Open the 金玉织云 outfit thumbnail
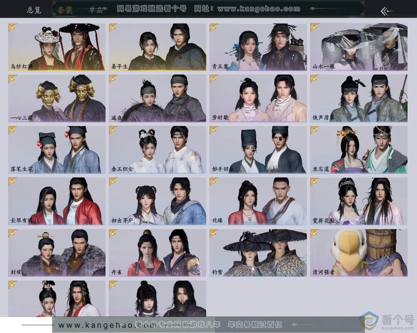 point(157,150)
